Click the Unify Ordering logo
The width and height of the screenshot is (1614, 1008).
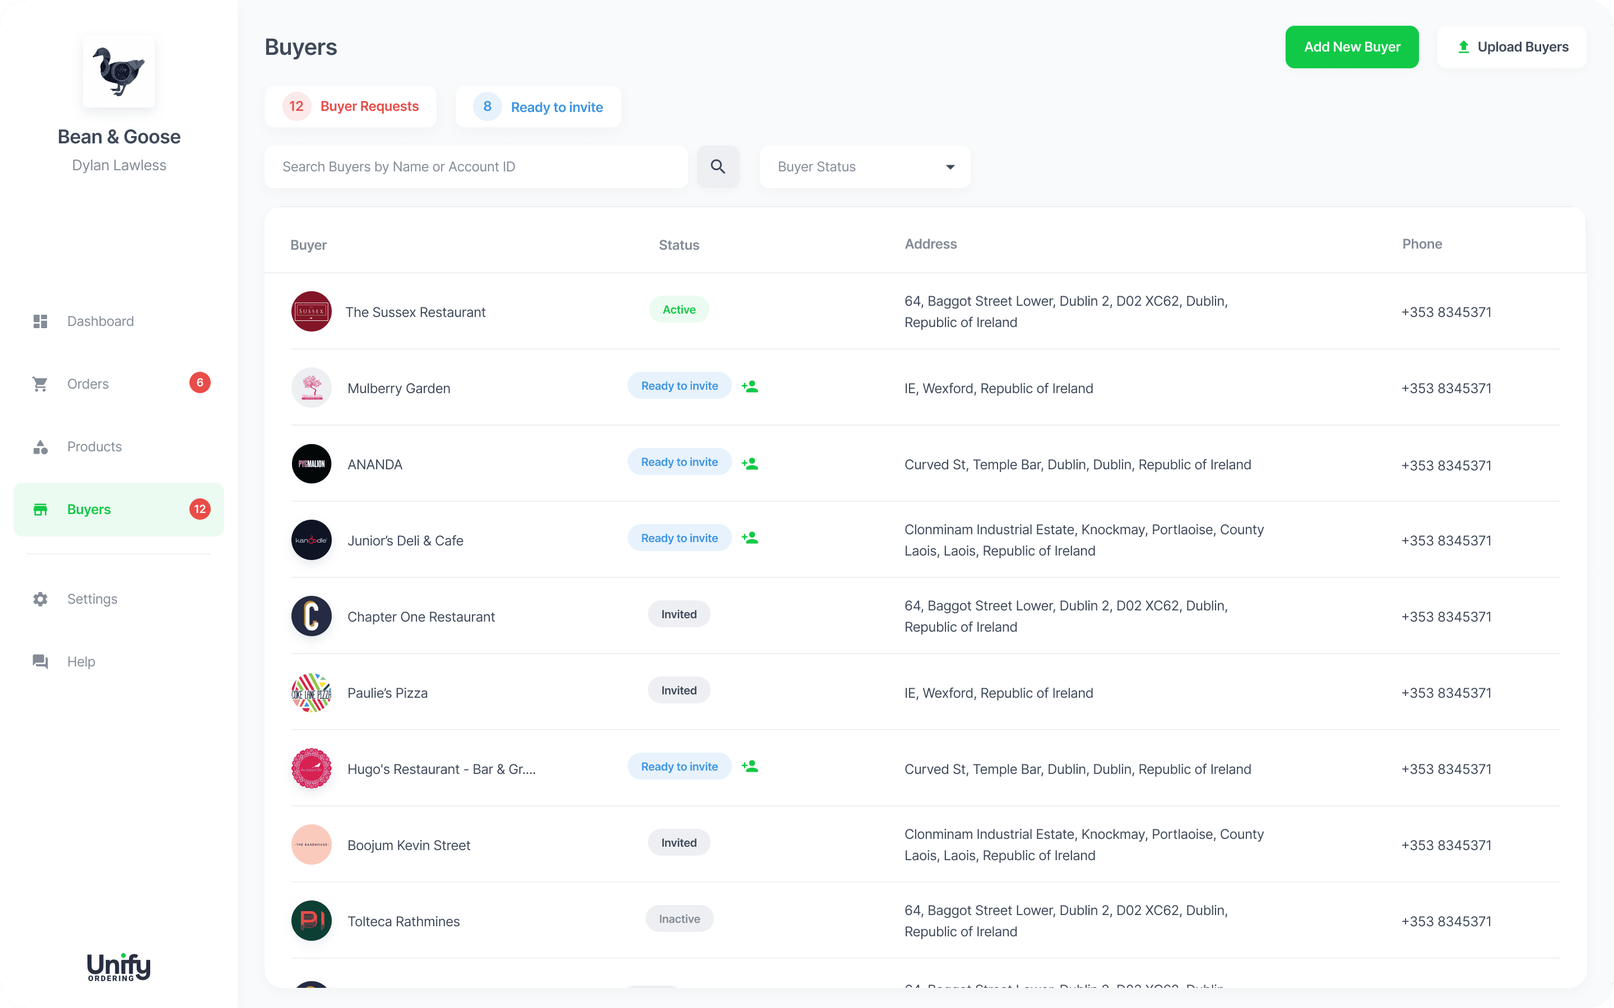119,967
